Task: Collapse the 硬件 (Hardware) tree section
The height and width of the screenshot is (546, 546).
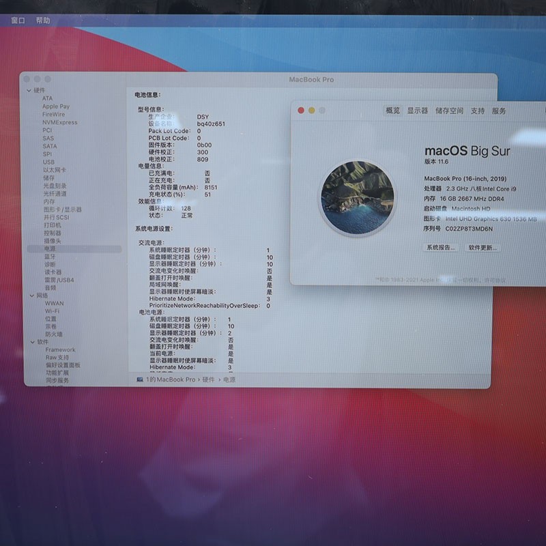Action: (29, 90)
